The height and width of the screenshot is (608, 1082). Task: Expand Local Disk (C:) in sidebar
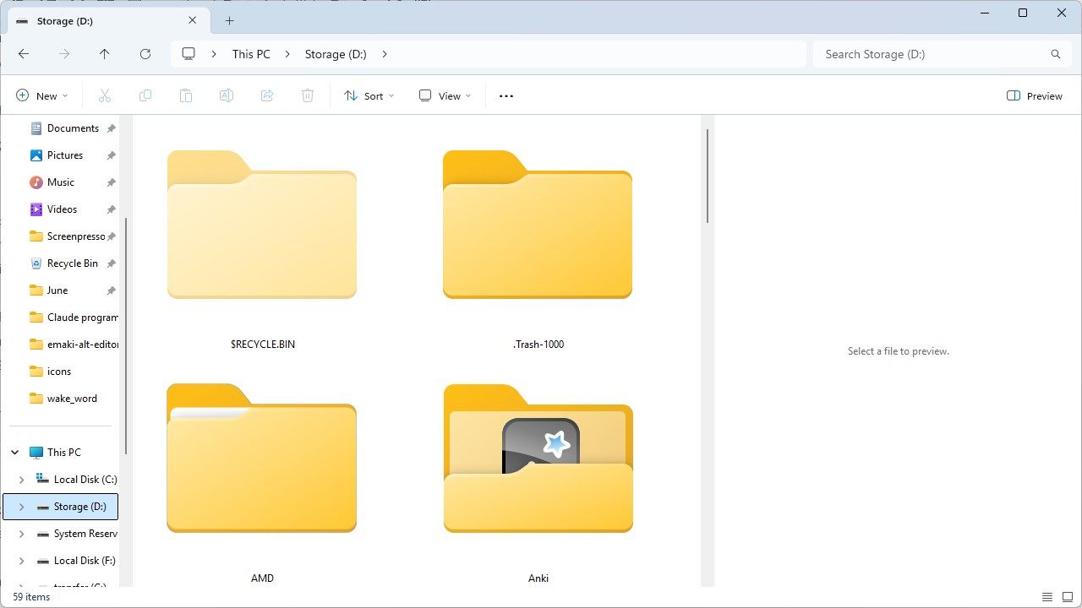pyautogui.click(x=22, y=480)
